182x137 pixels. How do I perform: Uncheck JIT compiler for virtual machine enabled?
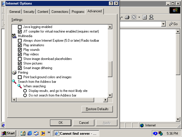pos(20,31)
